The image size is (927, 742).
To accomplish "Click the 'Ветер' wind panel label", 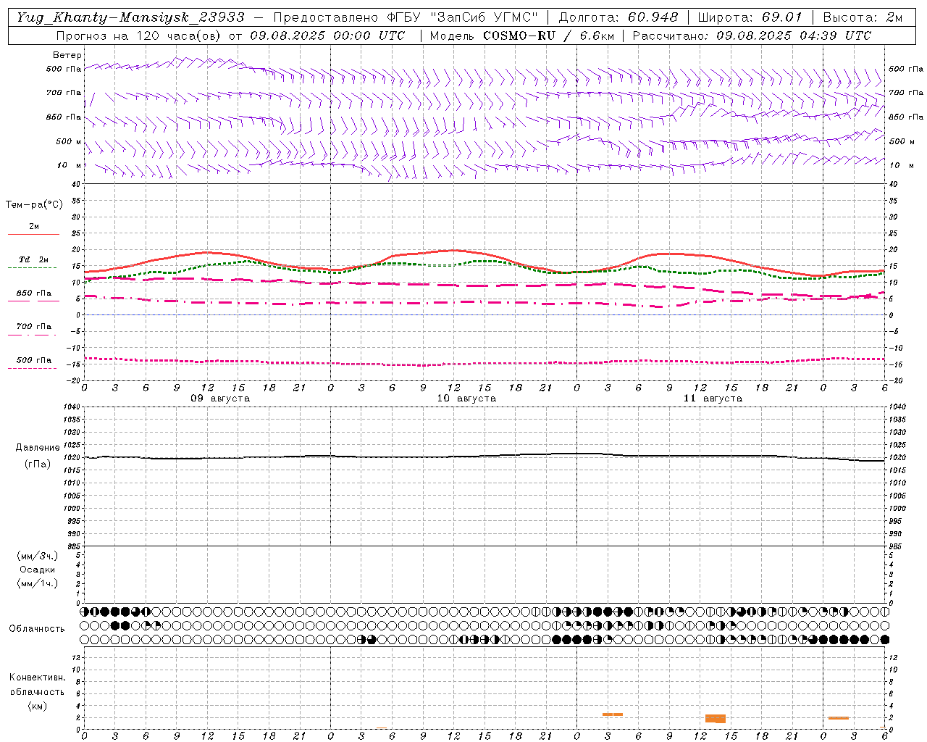I will (x=67, y=55).
